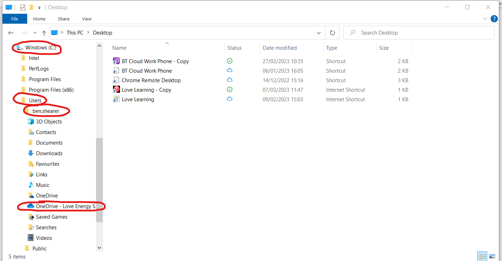This screenshot has width=502, height=261.
Task: Go up one level with Up arrow
Action: [x=44, y=33]
